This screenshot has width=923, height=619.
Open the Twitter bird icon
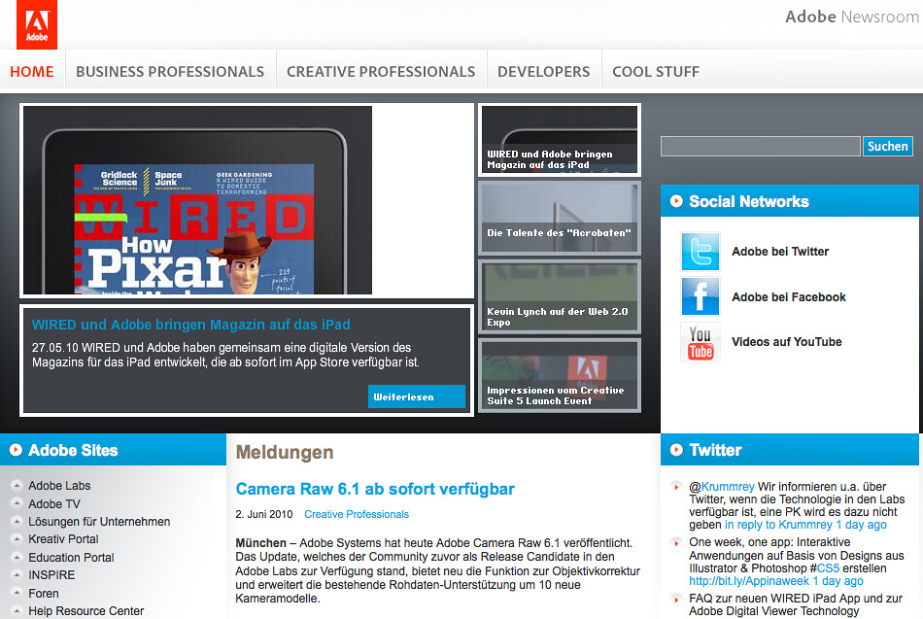700,252
